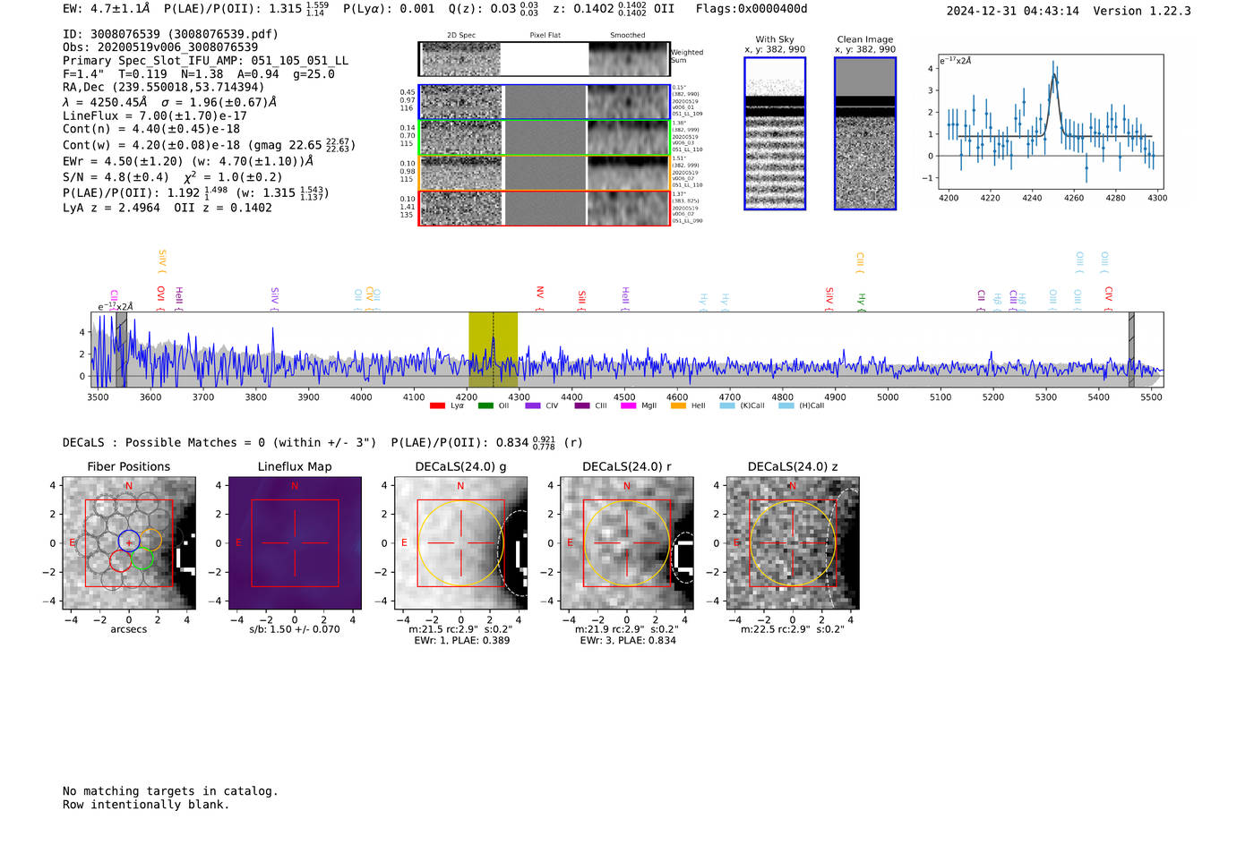Select the blue fiber circle in Fiber Positions

129,541
